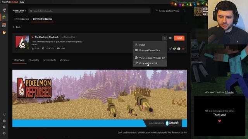Open the Screenshots tab

(x=50, y=60)
